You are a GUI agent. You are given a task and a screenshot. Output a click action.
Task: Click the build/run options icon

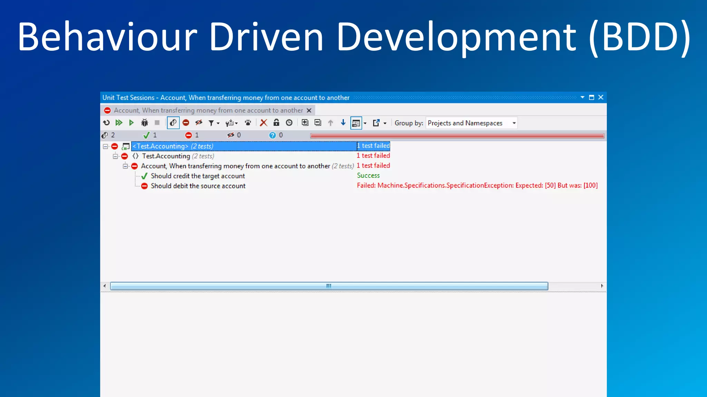[230, 123]
